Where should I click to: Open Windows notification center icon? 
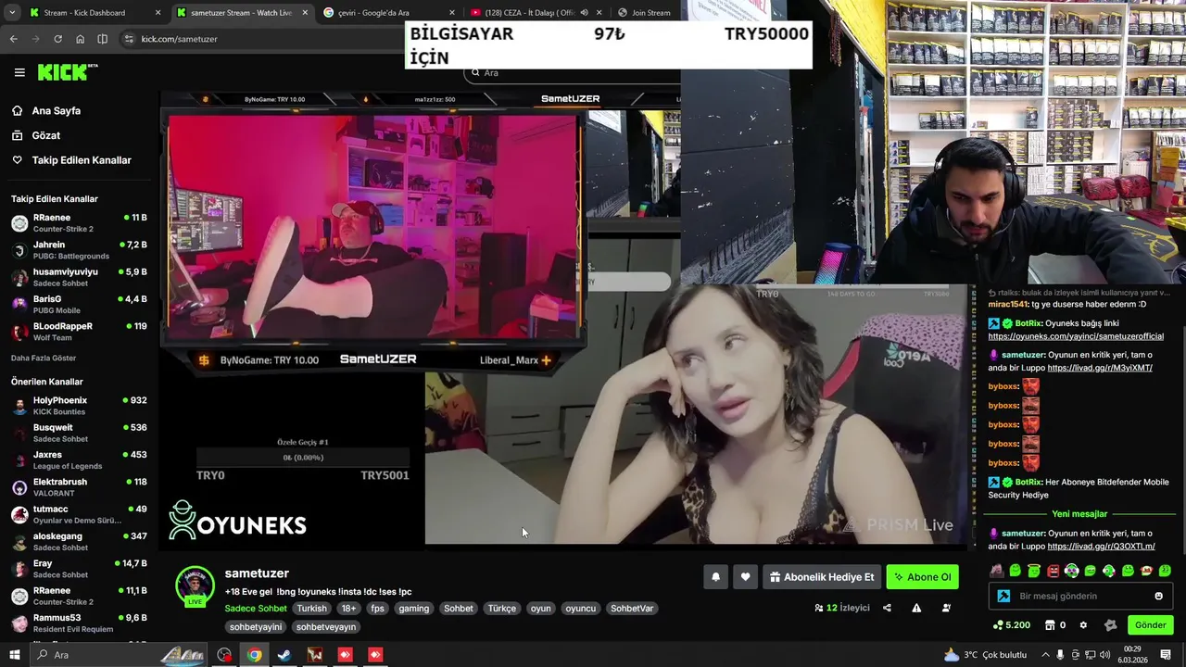pos(1166,655)
